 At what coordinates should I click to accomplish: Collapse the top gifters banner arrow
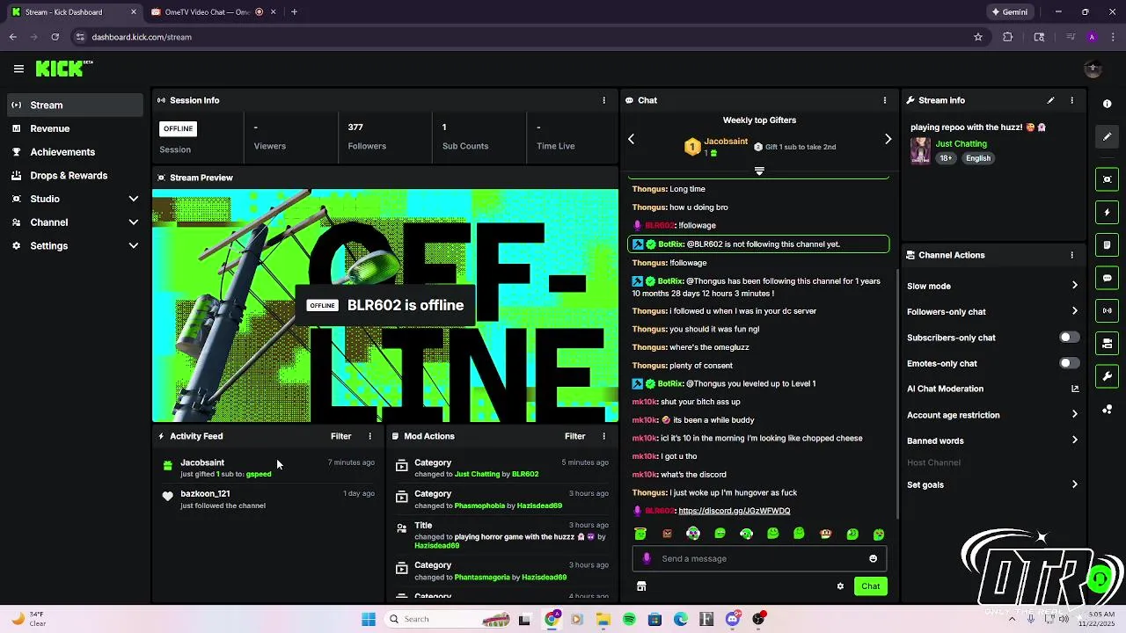pos(759,171)
